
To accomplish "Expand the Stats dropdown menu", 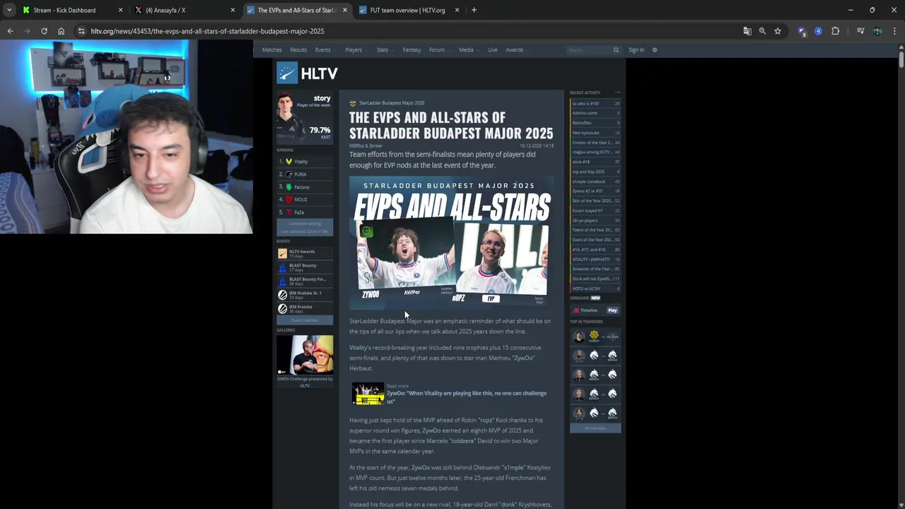I will tap(385, 50).
